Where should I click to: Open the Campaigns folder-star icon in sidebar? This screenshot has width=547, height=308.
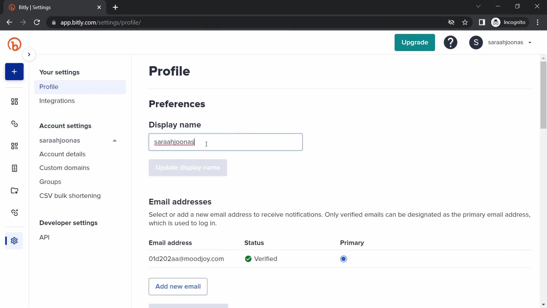pos(14,191)
